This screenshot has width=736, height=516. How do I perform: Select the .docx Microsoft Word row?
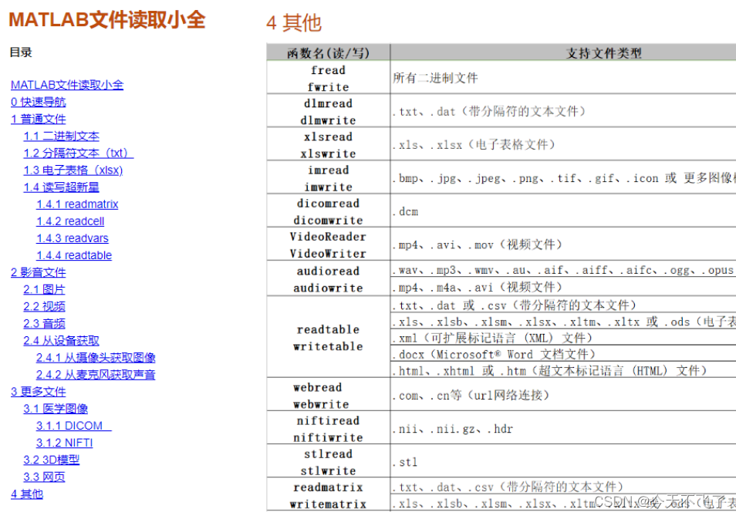pyautogui.click(x=494, y=354)
